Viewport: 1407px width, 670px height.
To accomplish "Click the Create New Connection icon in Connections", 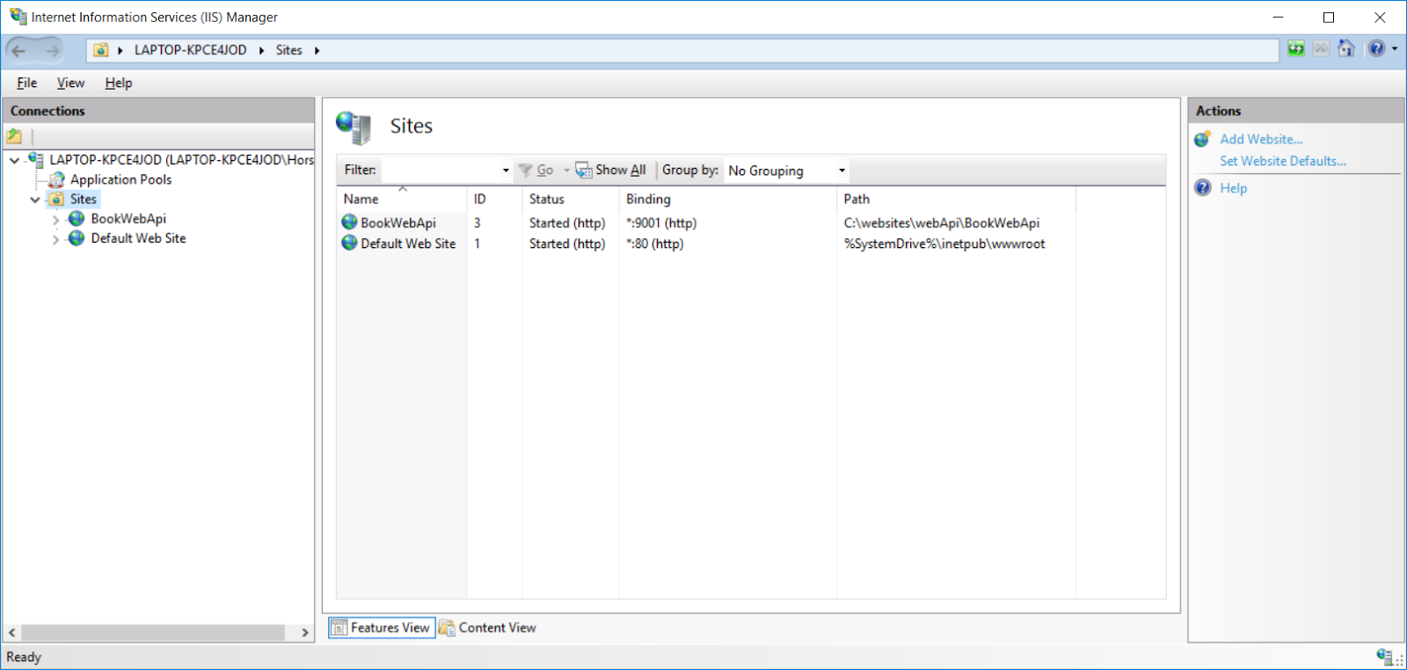I will click(14, 136).
